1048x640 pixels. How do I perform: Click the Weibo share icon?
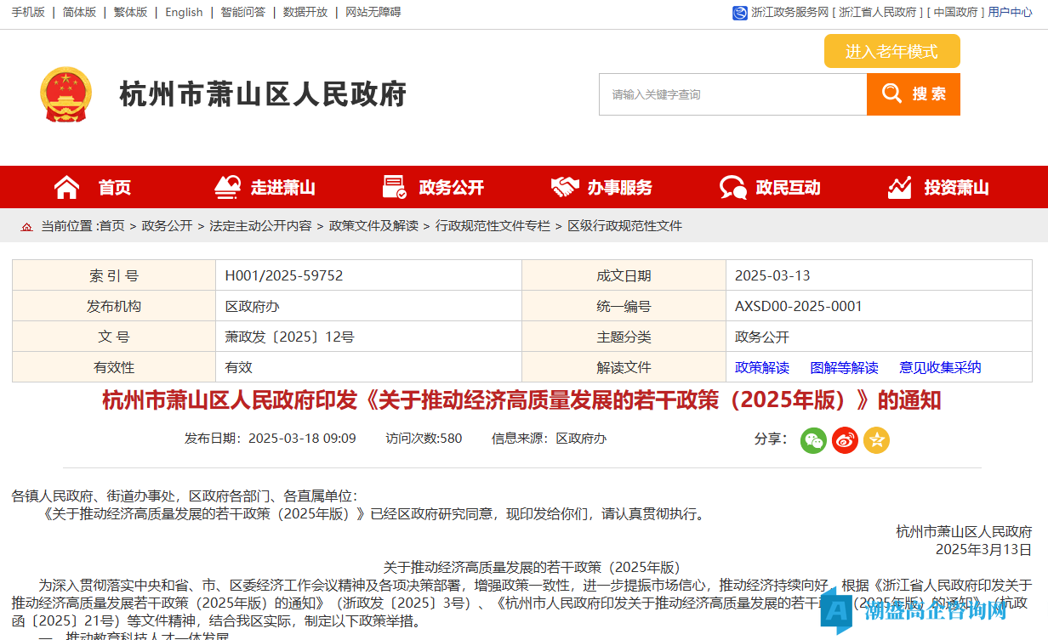click(845, 440)
